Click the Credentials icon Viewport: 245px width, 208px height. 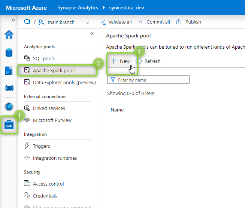[x=27, y=195]
